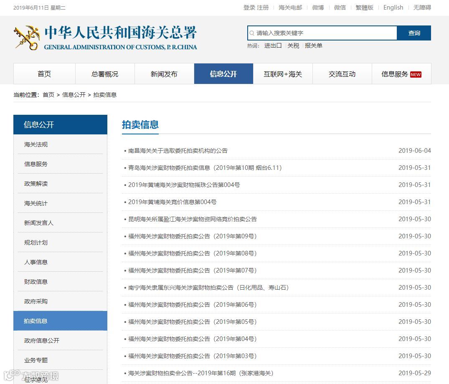
Task: Switch site language to English
Action: [x=393, y=8]
